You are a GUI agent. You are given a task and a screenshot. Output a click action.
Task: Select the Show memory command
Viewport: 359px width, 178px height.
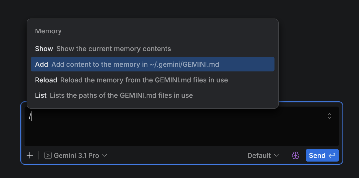(x=44, y=49)
